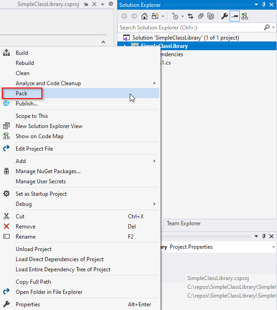Viewport: 277px width, 310px height.
Task: Click the gear icon beside the document tabs
Action: [x=110, y=4]
